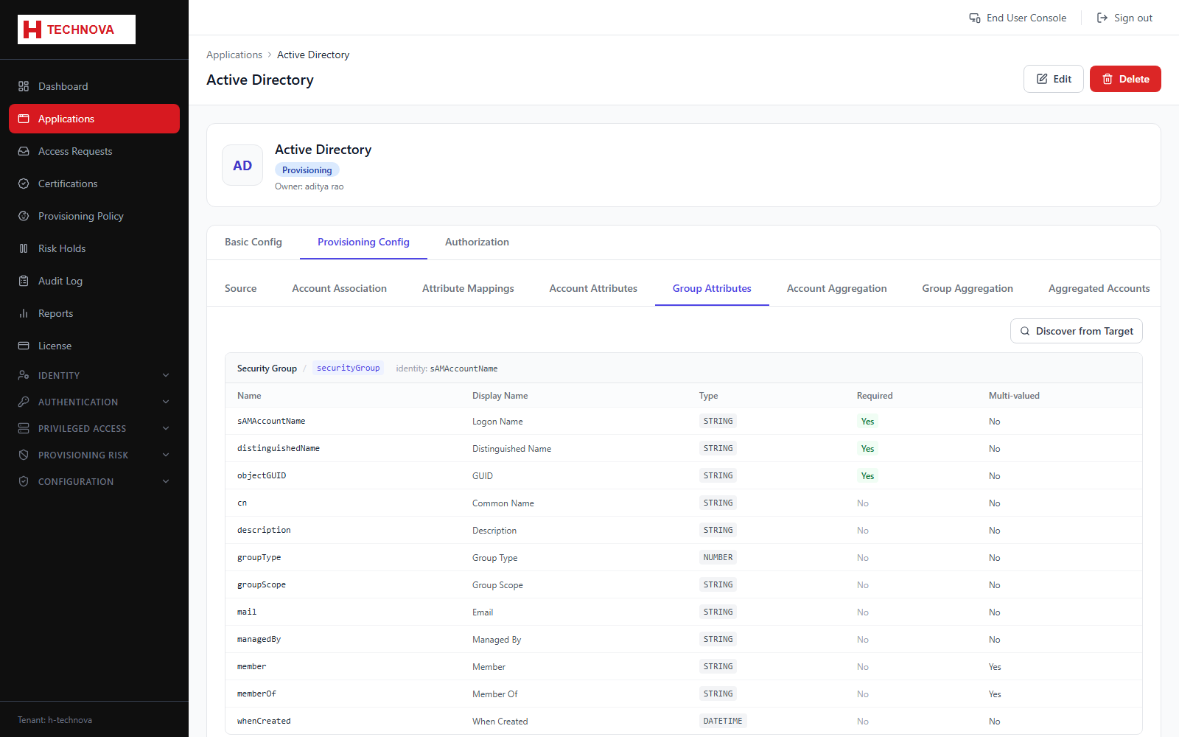Click the Audit Log clipboard icon
Image resolution: width=1179 pixels, height=737 pixels.
coord(24,281)
